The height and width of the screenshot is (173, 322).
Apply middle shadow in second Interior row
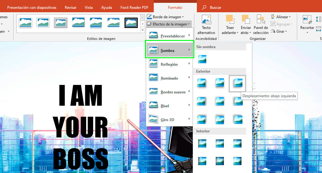pyautogui.click(x=220, y=161)
